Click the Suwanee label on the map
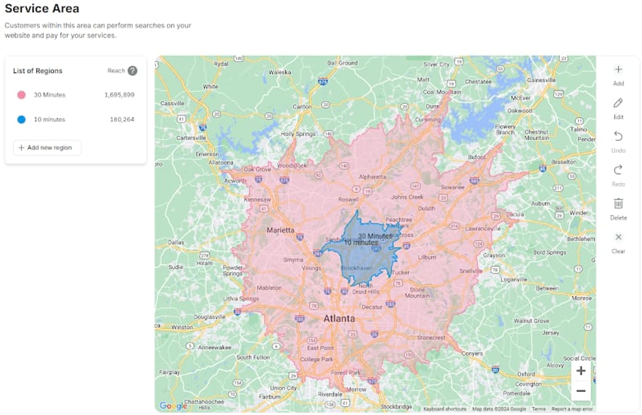Viewport: 642px width, 415px height. tap(453, 187)
